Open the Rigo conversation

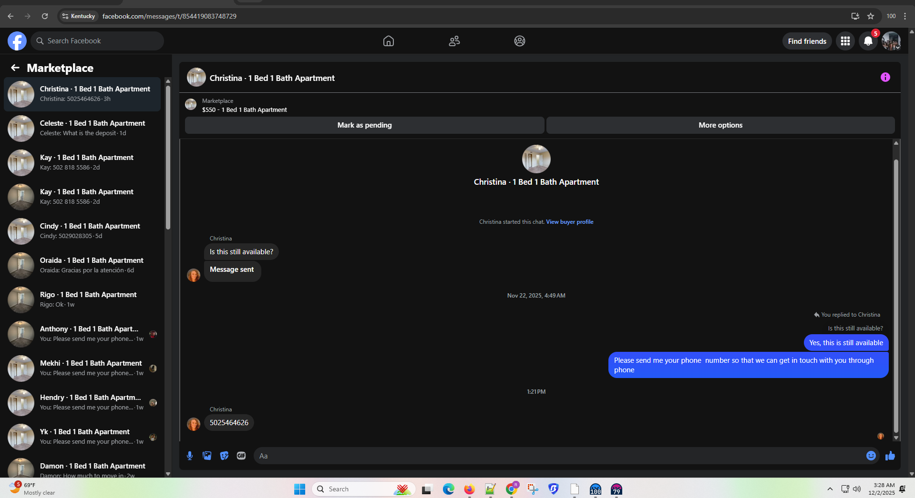click(x=82, y=299)
